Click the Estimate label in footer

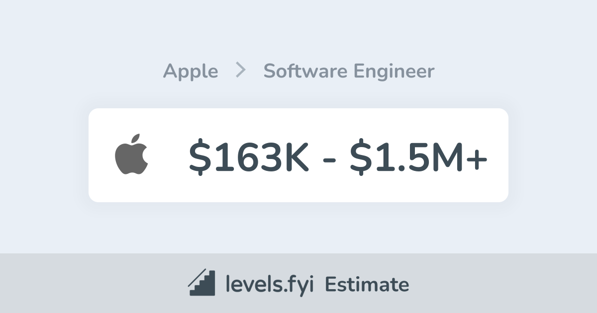click(x=367, y=285)
